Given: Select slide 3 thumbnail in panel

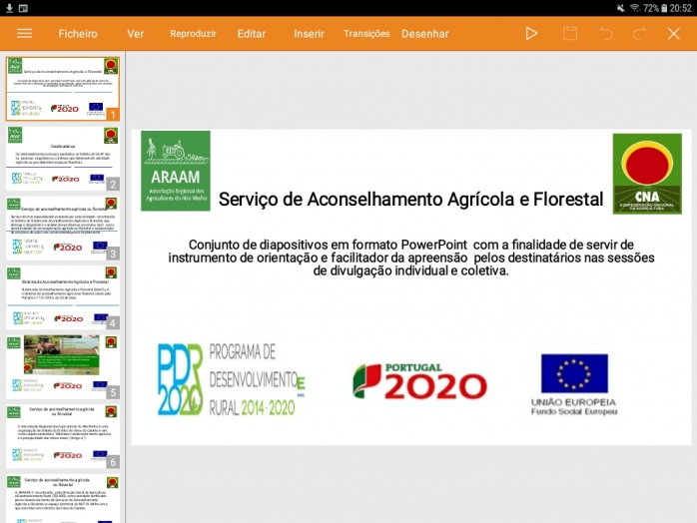Looking at the screenshot, I should coord(63,227).
